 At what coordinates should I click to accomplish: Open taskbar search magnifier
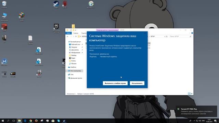(x=8, y=121)
